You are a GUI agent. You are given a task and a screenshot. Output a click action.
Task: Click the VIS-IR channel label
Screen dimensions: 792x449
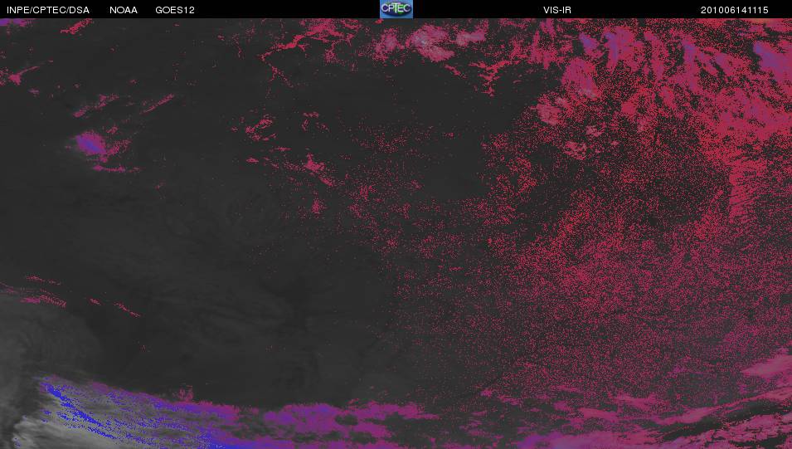[x=557, y=10]
